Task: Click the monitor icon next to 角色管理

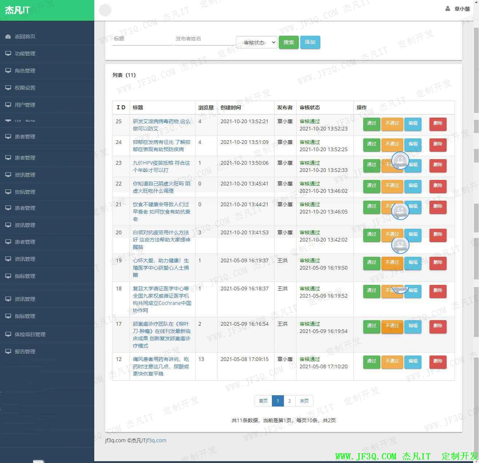Action: [x=8, y=71]
